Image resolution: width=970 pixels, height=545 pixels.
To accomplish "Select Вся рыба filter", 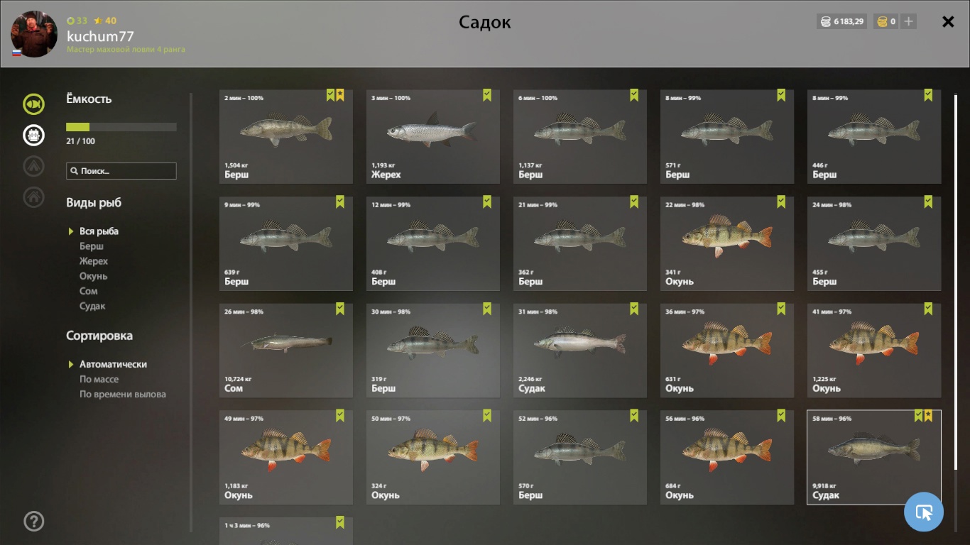I will tap(99, 231).
